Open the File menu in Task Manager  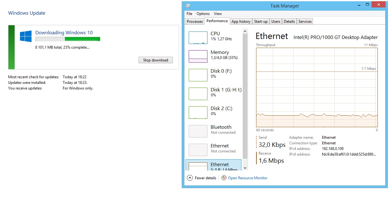coord(189,14)
